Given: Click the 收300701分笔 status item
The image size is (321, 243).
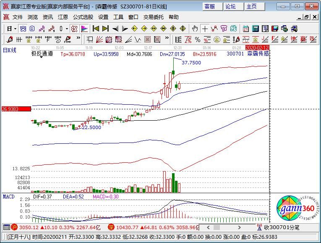Looking at the screenshot, I should click(281, 227).
